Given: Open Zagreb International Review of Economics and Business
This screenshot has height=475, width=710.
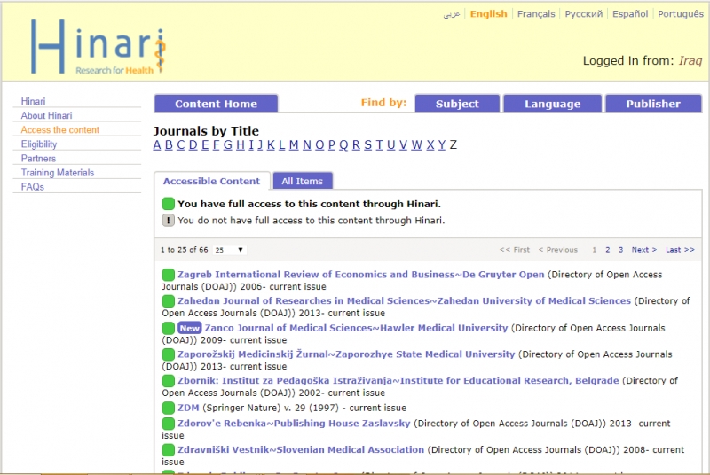Looking at the screenshot, I should point(361,275).
